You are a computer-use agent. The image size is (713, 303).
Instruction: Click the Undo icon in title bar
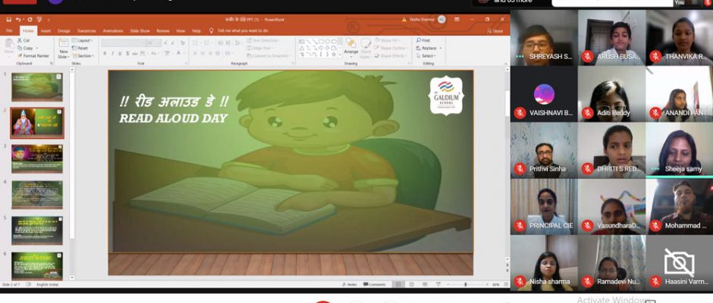17,19
